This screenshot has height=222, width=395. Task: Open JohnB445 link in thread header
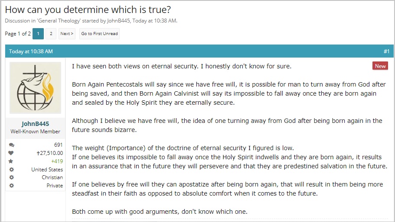tap(118, 21)
